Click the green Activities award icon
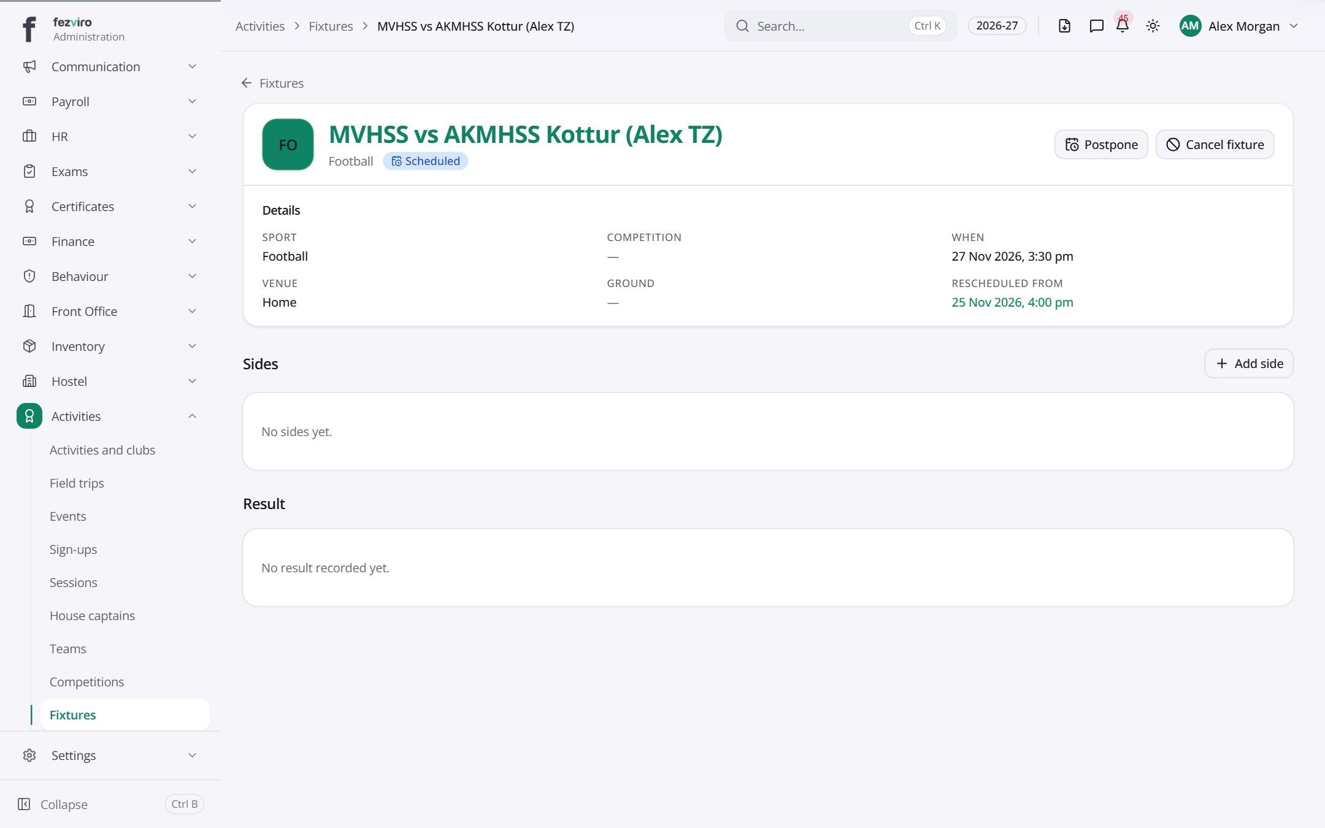Viewport: 1325px width, 828px height. pos(29,416)
